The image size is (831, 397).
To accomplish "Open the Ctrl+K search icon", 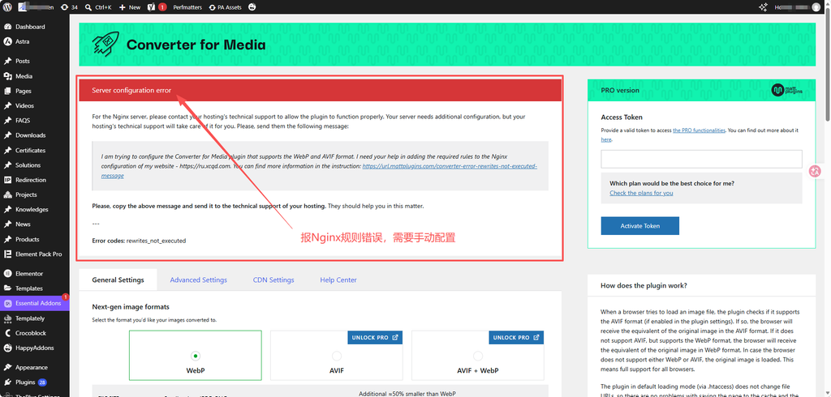I will [x=89, y=7].
